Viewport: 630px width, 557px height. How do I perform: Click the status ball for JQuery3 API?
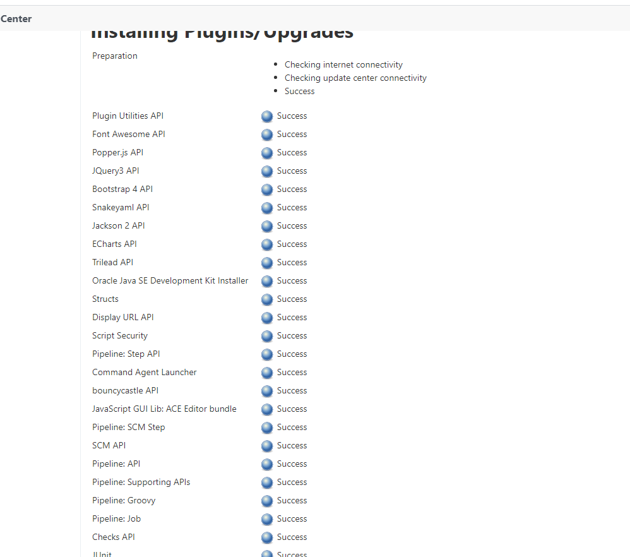267,171
